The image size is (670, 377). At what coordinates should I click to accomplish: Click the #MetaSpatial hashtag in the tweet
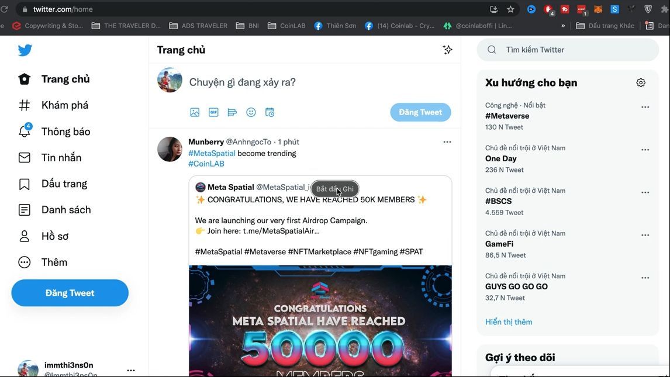click(x=212, y=153)
